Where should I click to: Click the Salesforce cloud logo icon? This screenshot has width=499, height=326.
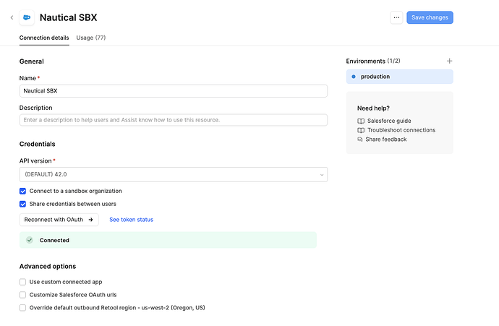coord(27,17)
